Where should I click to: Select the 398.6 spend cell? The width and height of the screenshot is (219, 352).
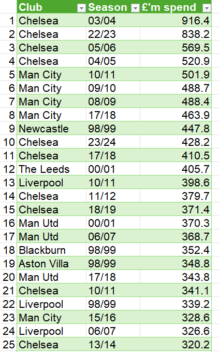(x=176, y=182)
